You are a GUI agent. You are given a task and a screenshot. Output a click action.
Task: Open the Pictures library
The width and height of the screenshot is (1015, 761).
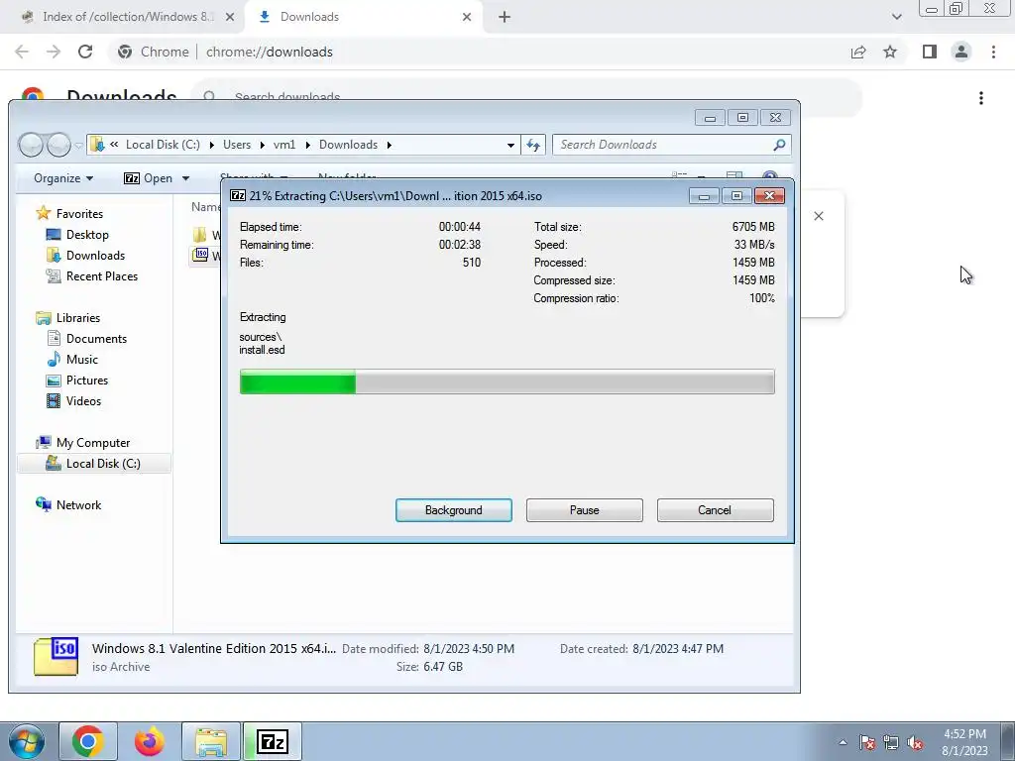pyautogui.click(x=86, y=380)
